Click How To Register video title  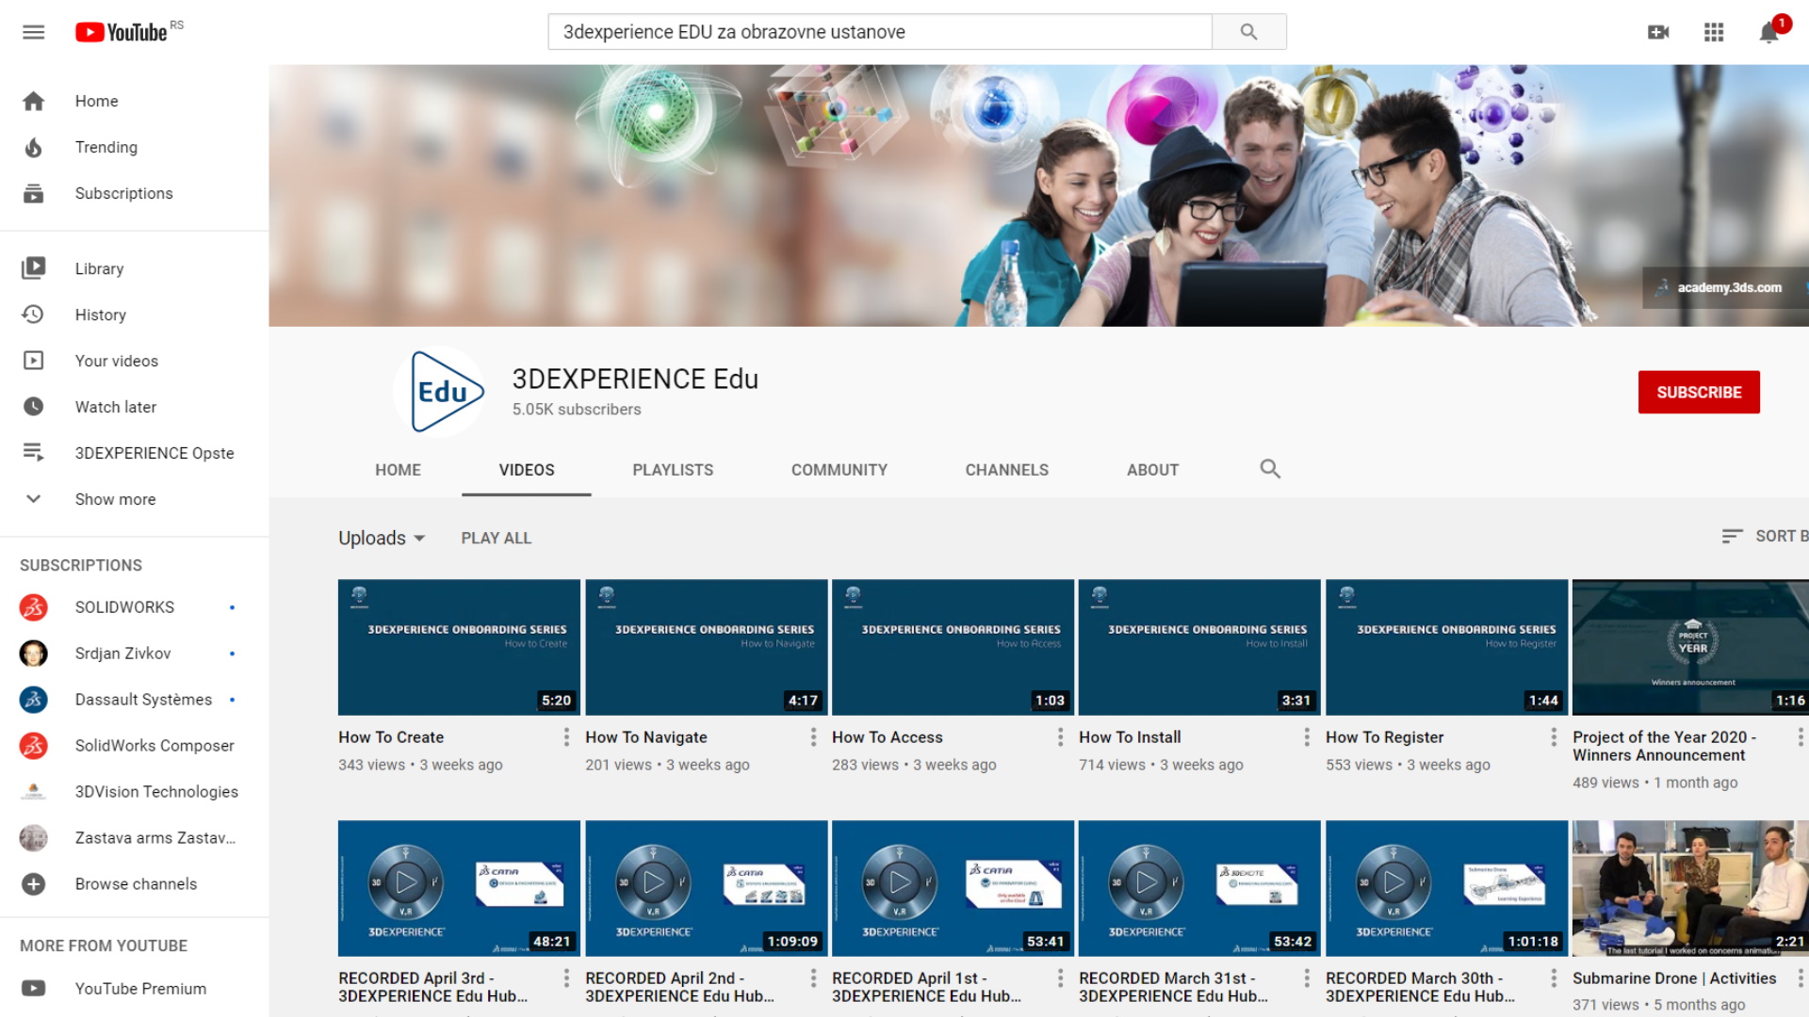click(1384, 737)
